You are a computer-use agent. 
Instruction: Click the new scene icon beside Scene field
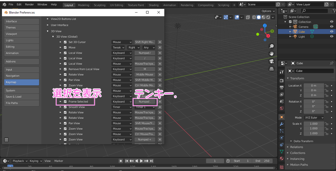[278, 4]
